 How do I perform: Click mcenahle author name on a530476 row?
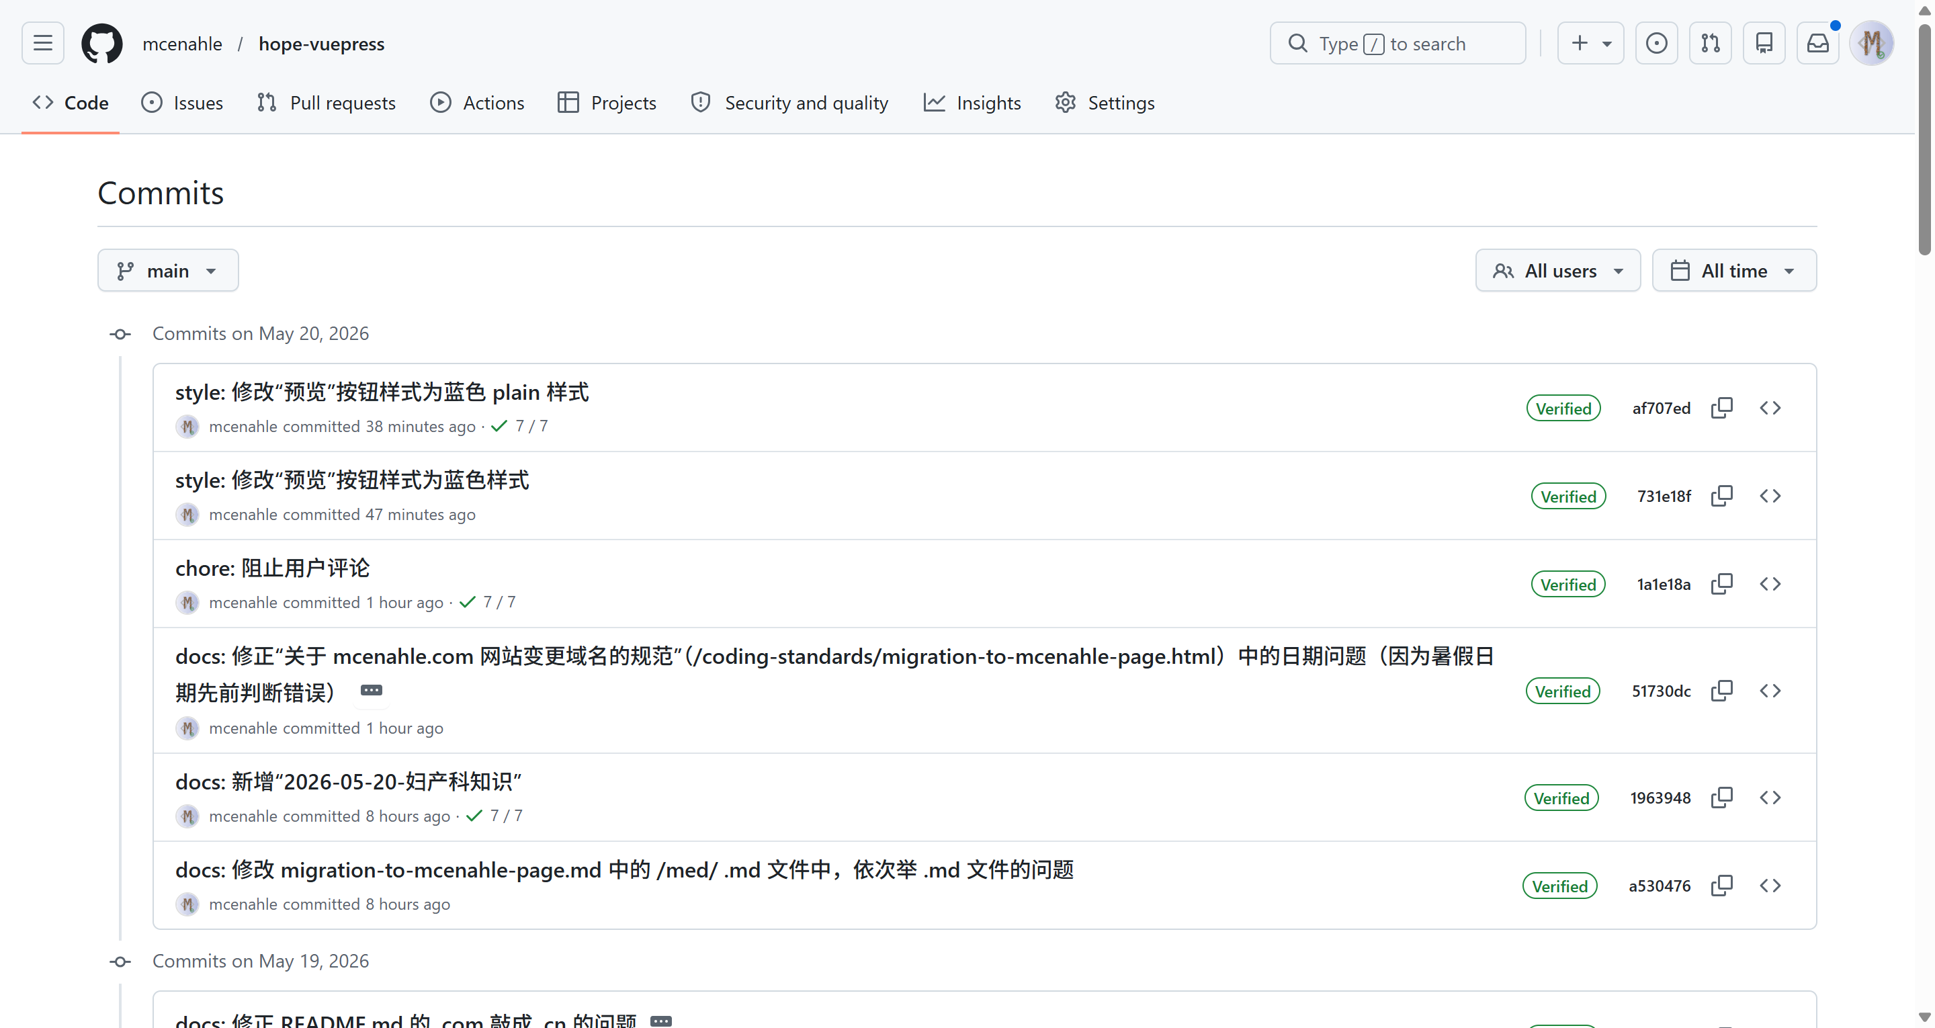(243, 904)
